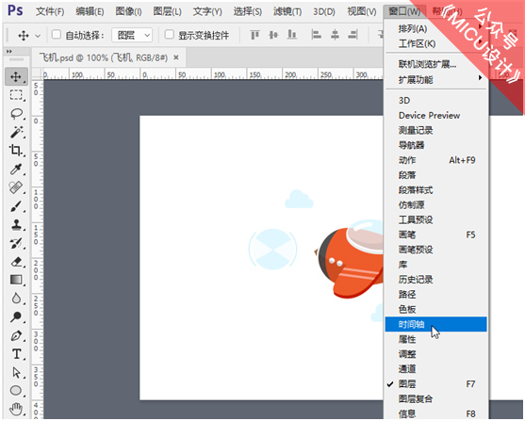Choose 属性 menu entry
This screenshot has width=525, height=421.
(x=435, y=339)
